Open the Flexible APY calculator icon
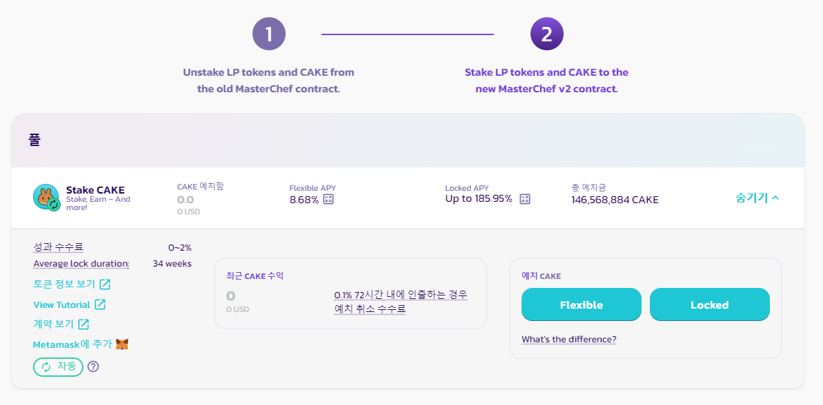Viewport: 823px width, 405px height. tap(328, 199)
